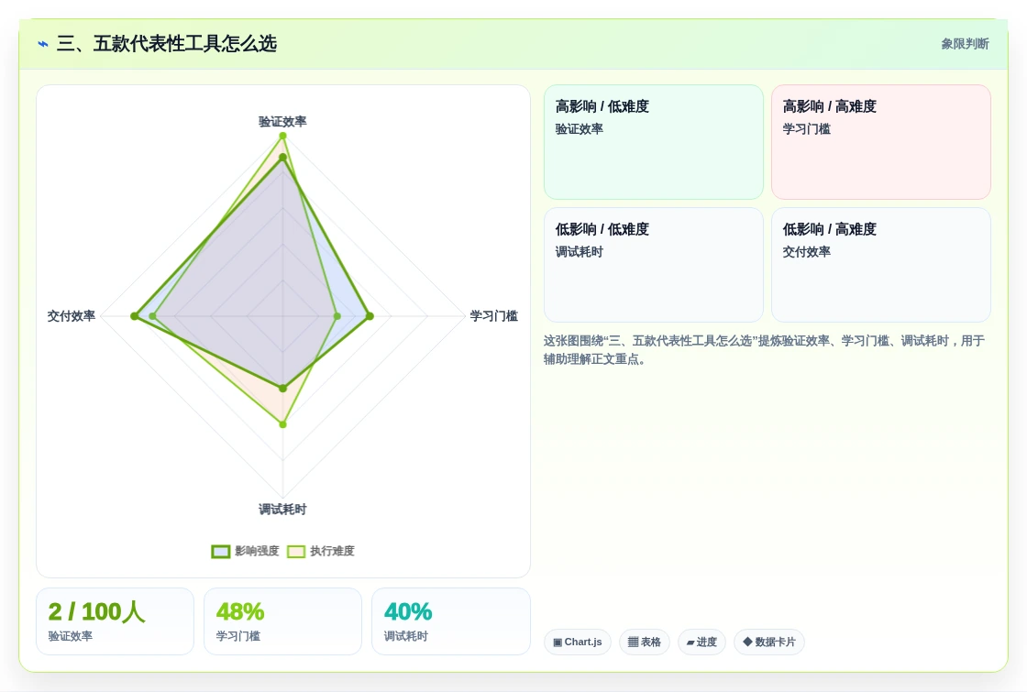
Task: Click the 2 / 100人 stat card
Action: pyautogui.click(x=116, y=621)
